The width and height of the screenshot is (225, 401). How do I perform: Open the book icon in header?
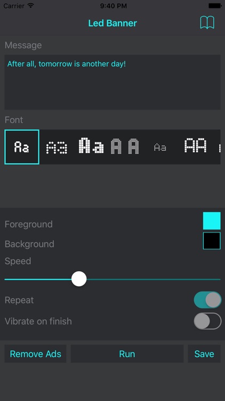coord(207,23)
